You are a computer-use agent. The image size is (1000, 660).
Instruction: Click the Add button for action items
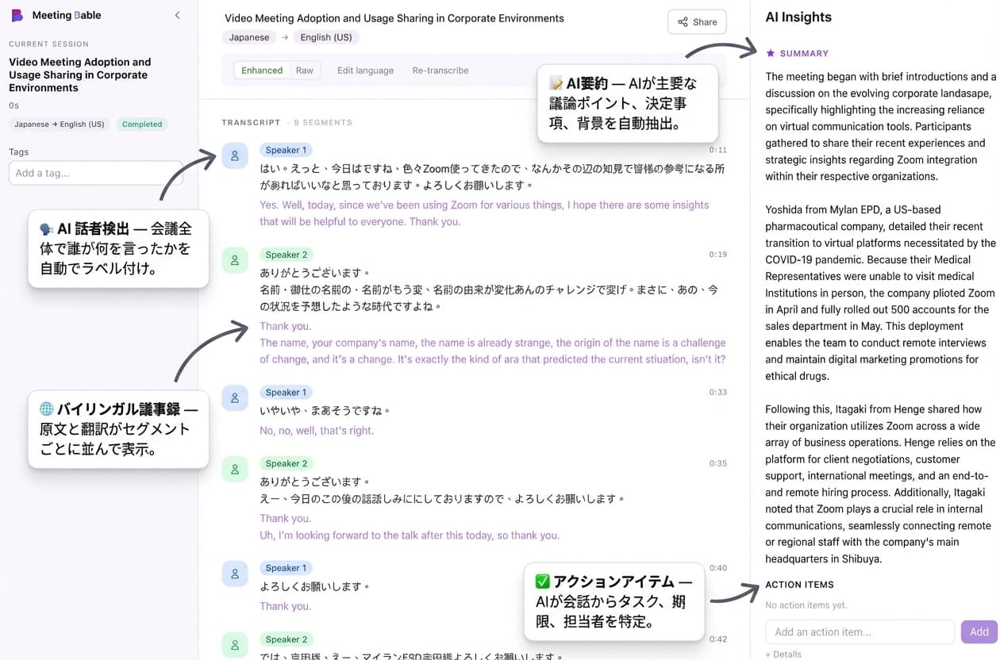pyautogui.click(x=979, y=631)
